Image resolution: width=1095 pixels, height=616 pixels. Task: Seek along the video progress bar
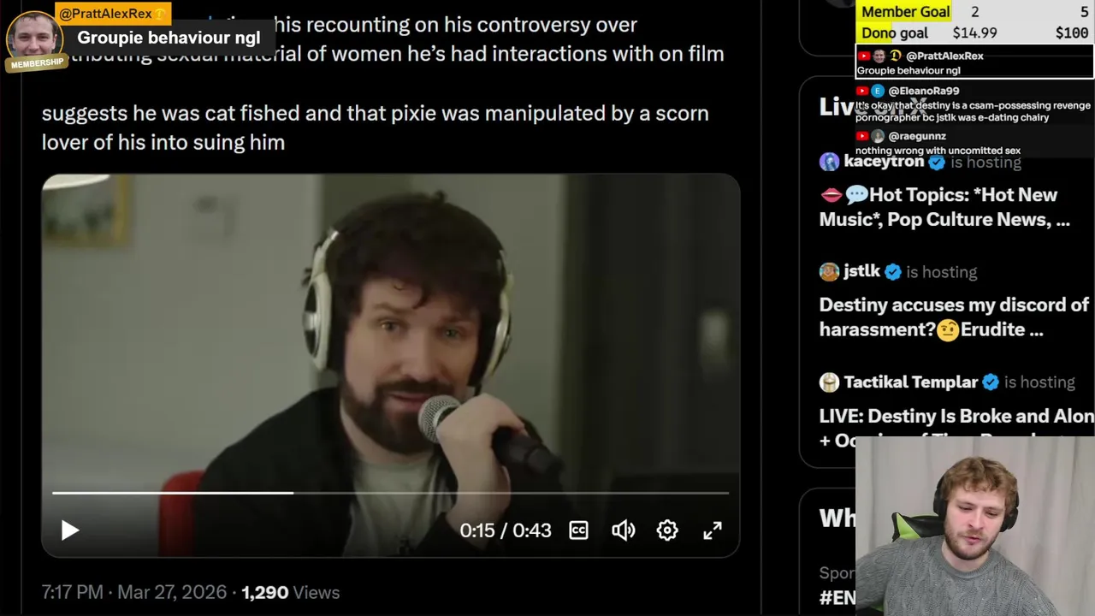pyautogui.click(x=390, y=493)
